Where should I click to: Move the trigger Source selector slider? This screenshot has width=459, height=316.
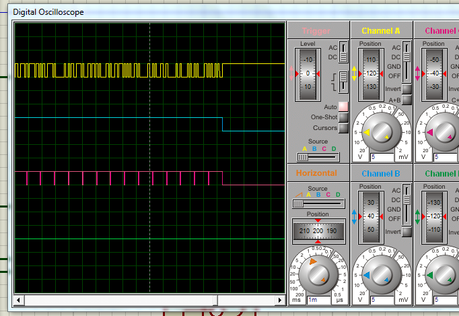pyautogui.click(x=318, y=157)
